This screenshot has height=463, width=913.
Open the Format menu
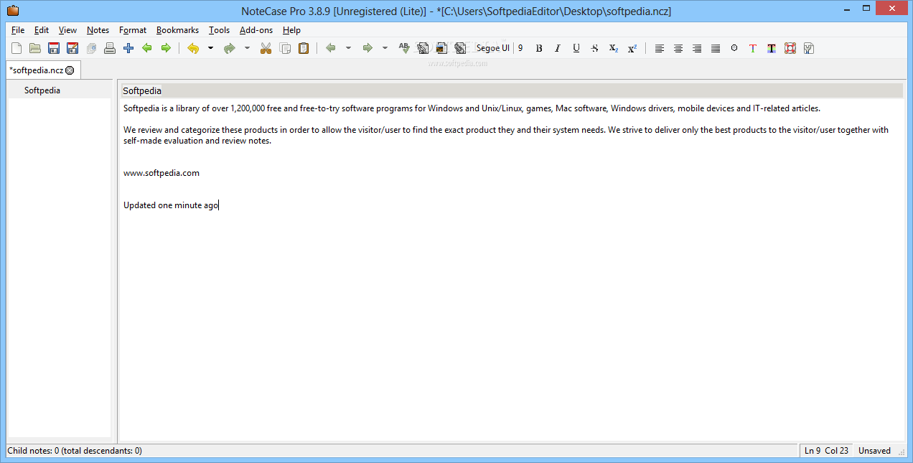coord(133,30)
